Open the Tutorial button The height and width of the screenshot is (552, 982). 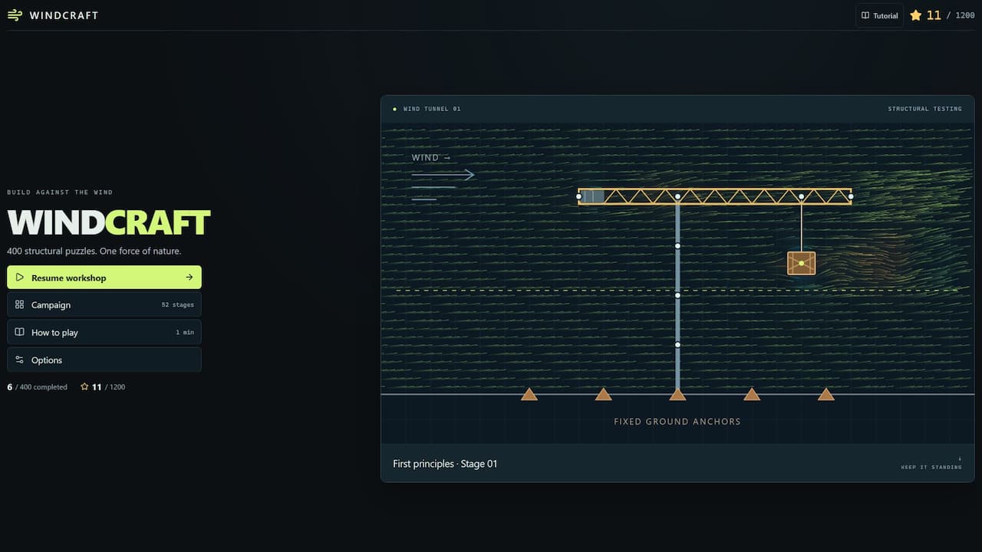(x=879, y=15)
